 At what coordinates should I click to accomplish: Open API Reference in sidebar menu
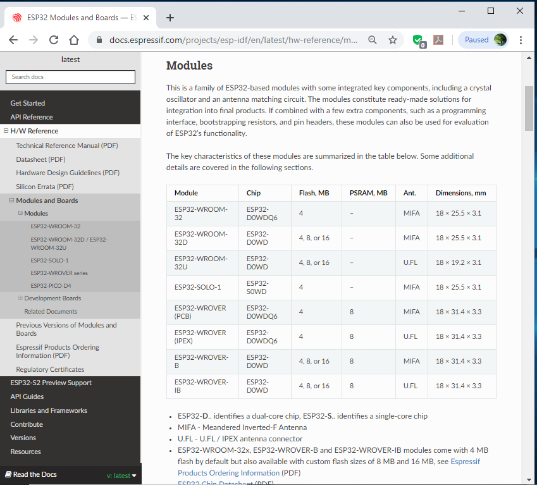pyautogui.click(x=32, y=117)
